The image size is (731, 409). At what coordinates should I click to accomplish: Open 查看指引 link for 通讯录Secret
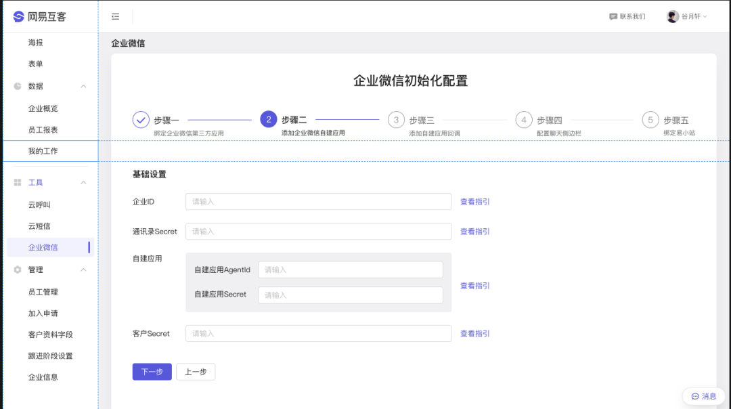tap(475, 232)
